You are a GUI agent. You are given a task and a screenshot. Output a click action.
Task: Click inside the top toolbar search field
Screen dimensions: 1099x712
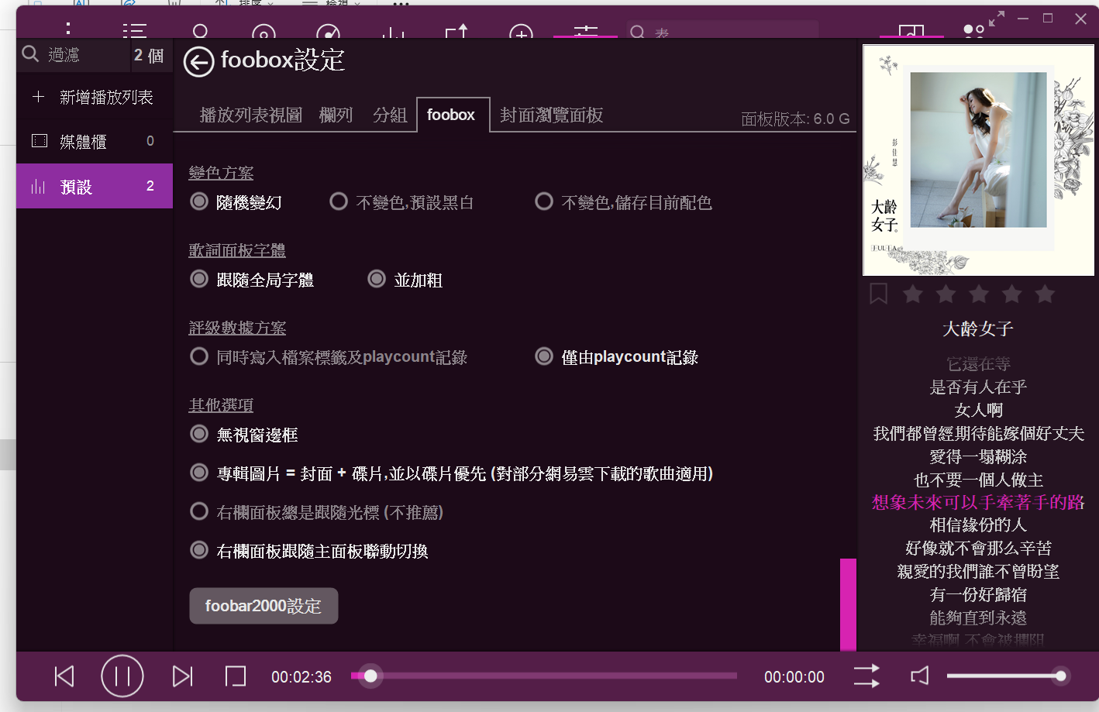[x=722, y=30]
